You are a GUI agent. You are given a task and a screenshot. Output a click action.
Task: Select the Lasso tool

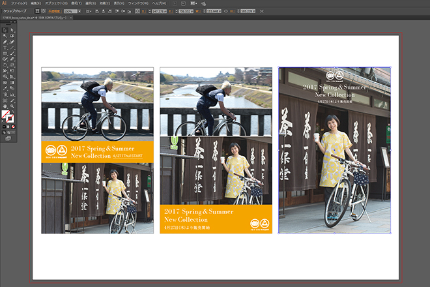pos(12,36)
